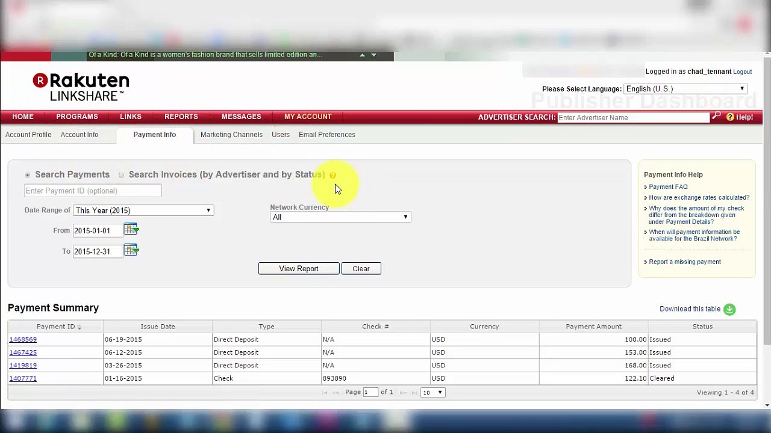Open the HOME menu
The height and width of the screenshot is (433, 771).
click(x=23, y=117)
